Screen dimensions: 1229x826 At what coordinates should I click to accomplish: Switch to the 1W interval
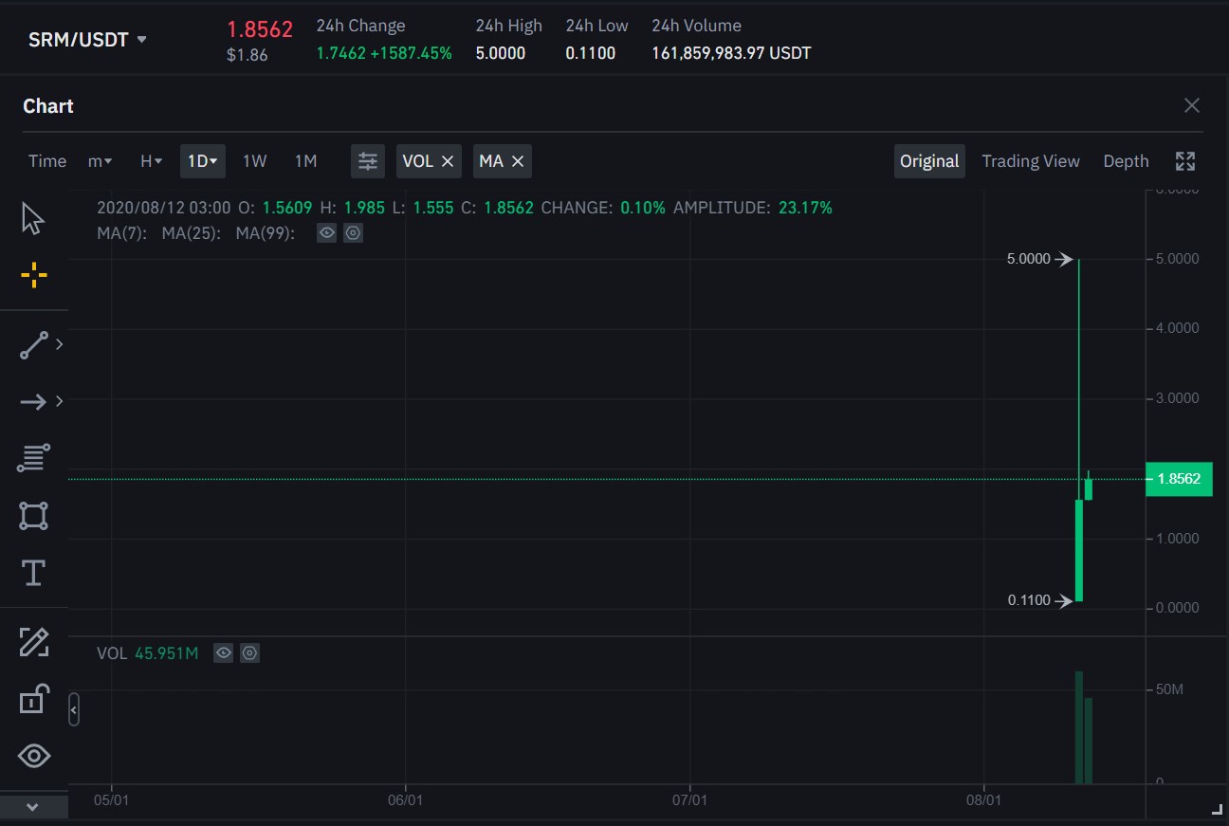pyautogui.click(x=254, y=161)
